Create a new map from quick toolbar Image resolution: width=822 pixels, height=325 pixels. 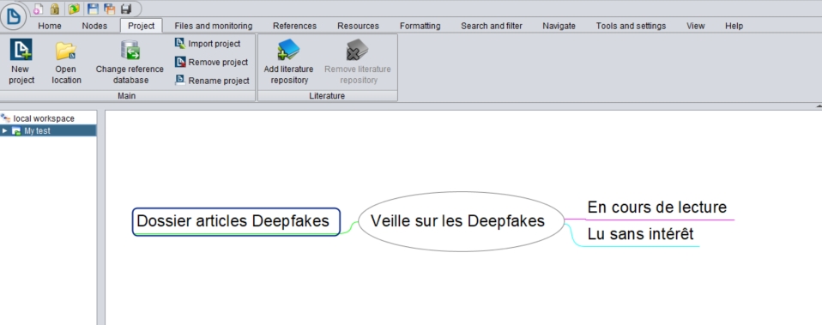(x=38, y=9)
